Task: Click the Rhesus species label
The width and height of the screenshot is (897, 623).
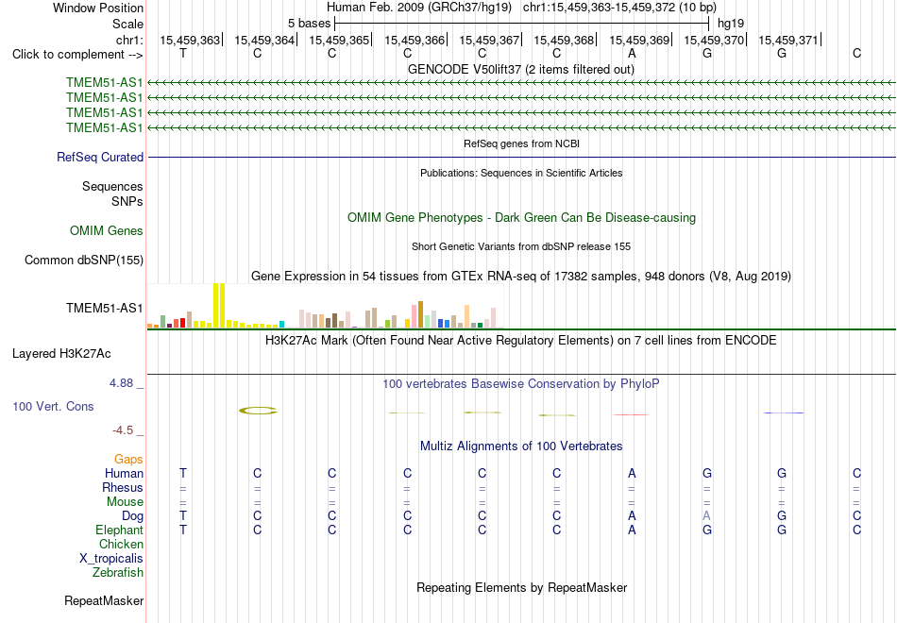Action: 123,487
